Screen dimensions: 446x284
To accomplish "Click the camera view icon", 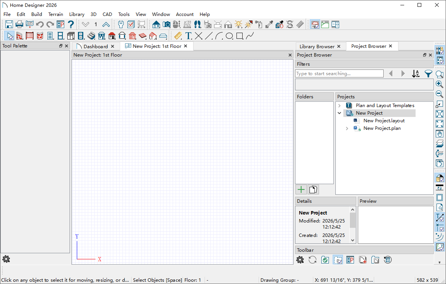I will click(167, 24).
